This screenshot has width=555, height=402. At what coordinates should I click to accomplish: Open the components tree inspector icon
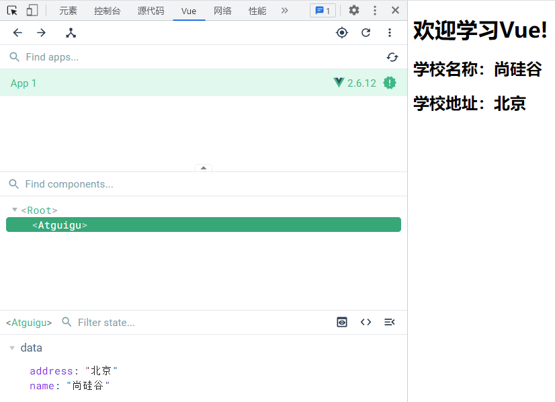[71, 33]
